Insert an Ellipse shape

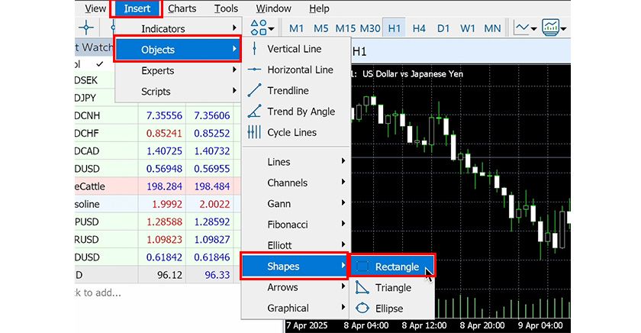pyautogui.click(x=388, y=309)
